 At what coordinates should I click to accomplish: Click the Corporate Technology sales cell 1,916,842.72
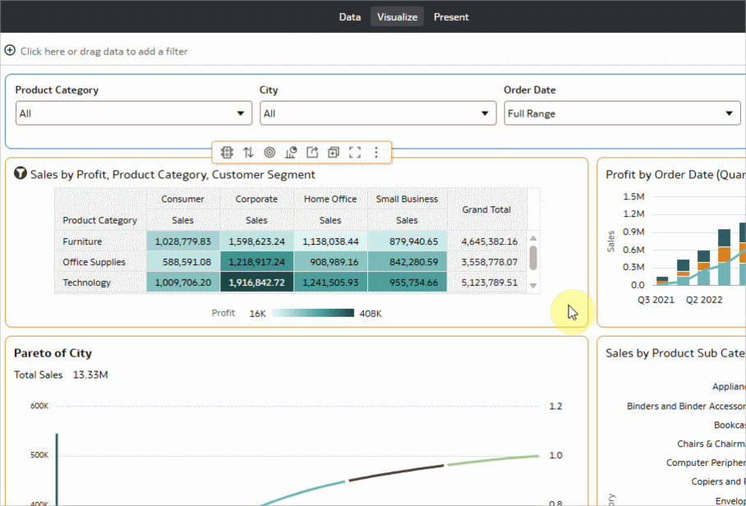(x=256, y=283)
